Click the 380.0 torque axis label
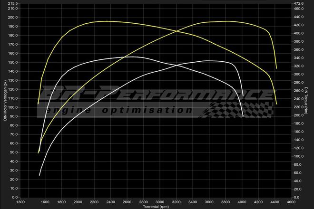The width and height of the screenshot is (314, 209). pos(299,42)
